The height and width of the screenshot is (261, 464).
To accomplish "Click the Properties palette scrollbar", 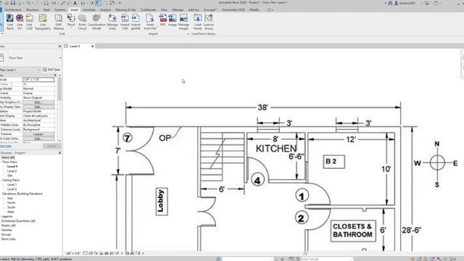I will [59, 88].
